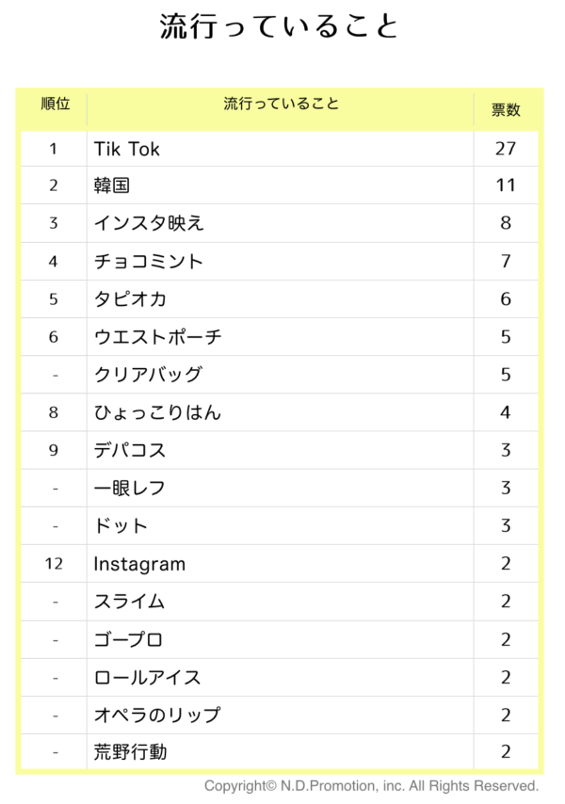The width and height of the screenshot is (565, 804).
Task: Click the デパコス entry
Action: pyautogui.click(x=130, y=450)
